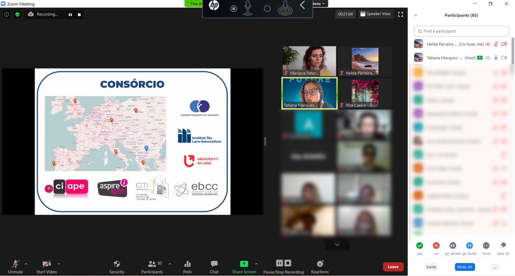
Task: Switch layout using the Speaker View button
Action: pyautogui.click(x=375, y=14)
